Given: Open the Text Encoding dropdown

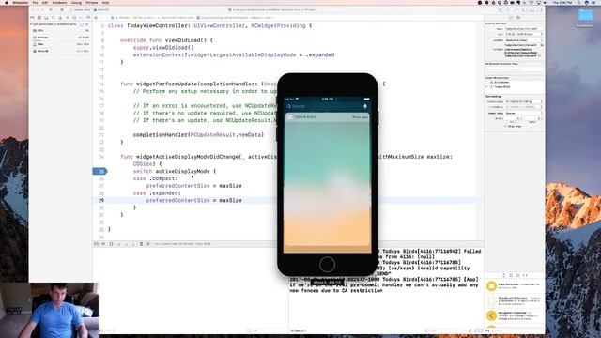Looking at the screenshot, I should click(x=524, y=101).
